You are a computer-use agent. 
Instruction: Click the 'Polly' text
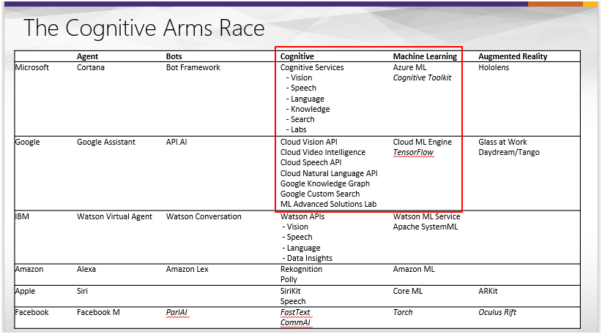[x=289, y=280]
